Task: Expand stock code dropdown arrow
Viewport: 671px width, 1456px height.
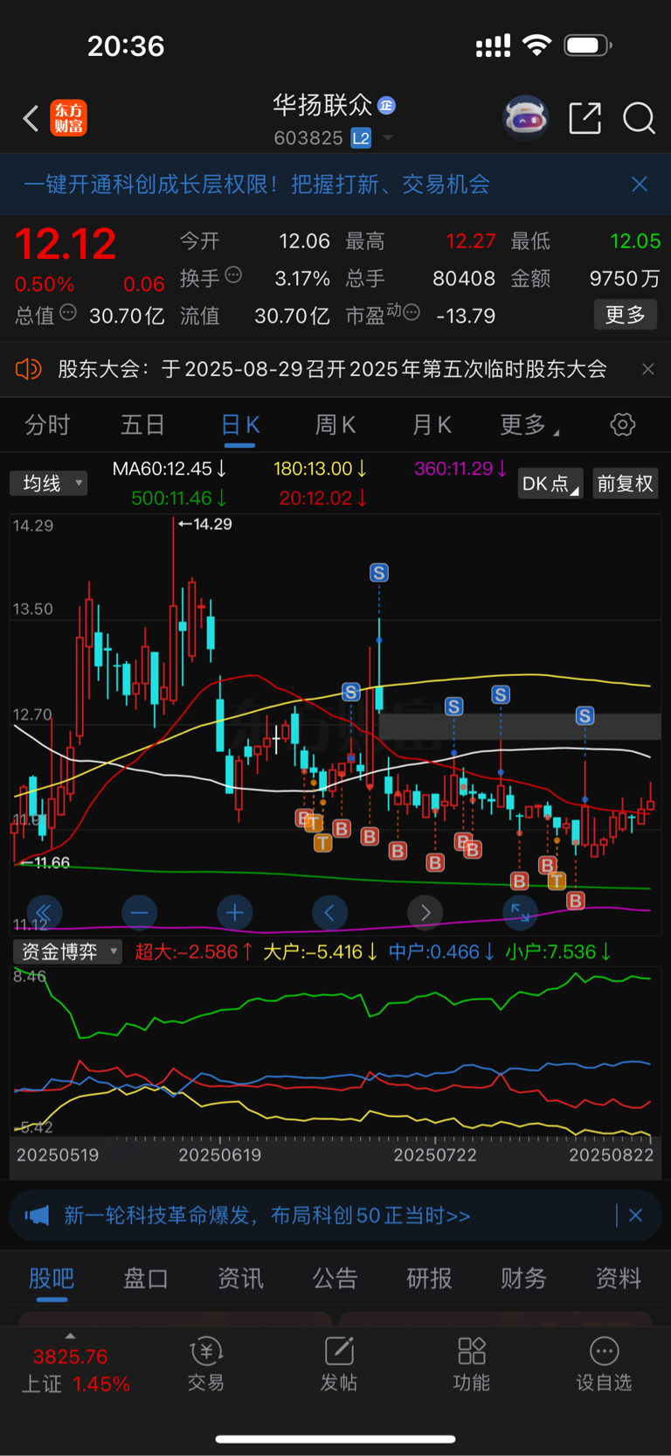Action: point(388,138)
